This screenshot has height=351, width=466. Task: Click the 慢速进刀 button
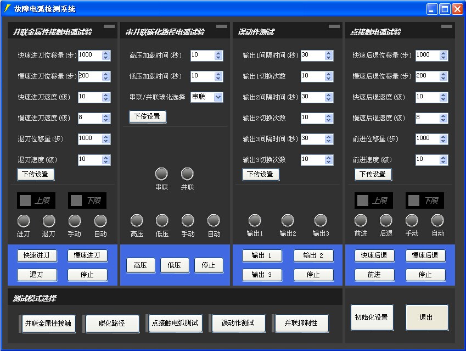(87, 255)
